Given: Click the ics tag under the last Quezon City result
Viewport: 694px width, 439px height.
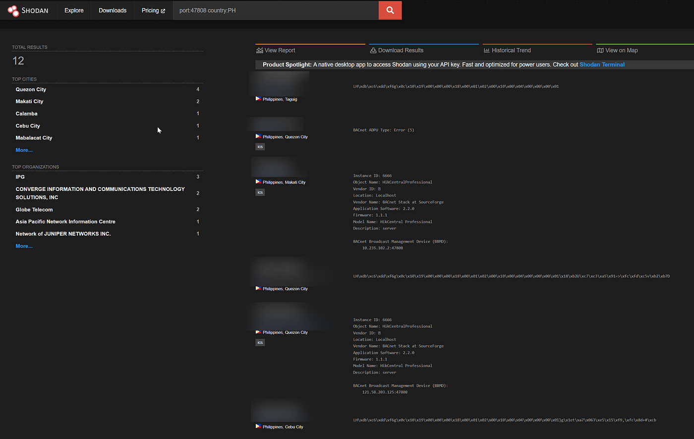Looking at the screenshot, I should pyautogui.click(x=260, y=342).
